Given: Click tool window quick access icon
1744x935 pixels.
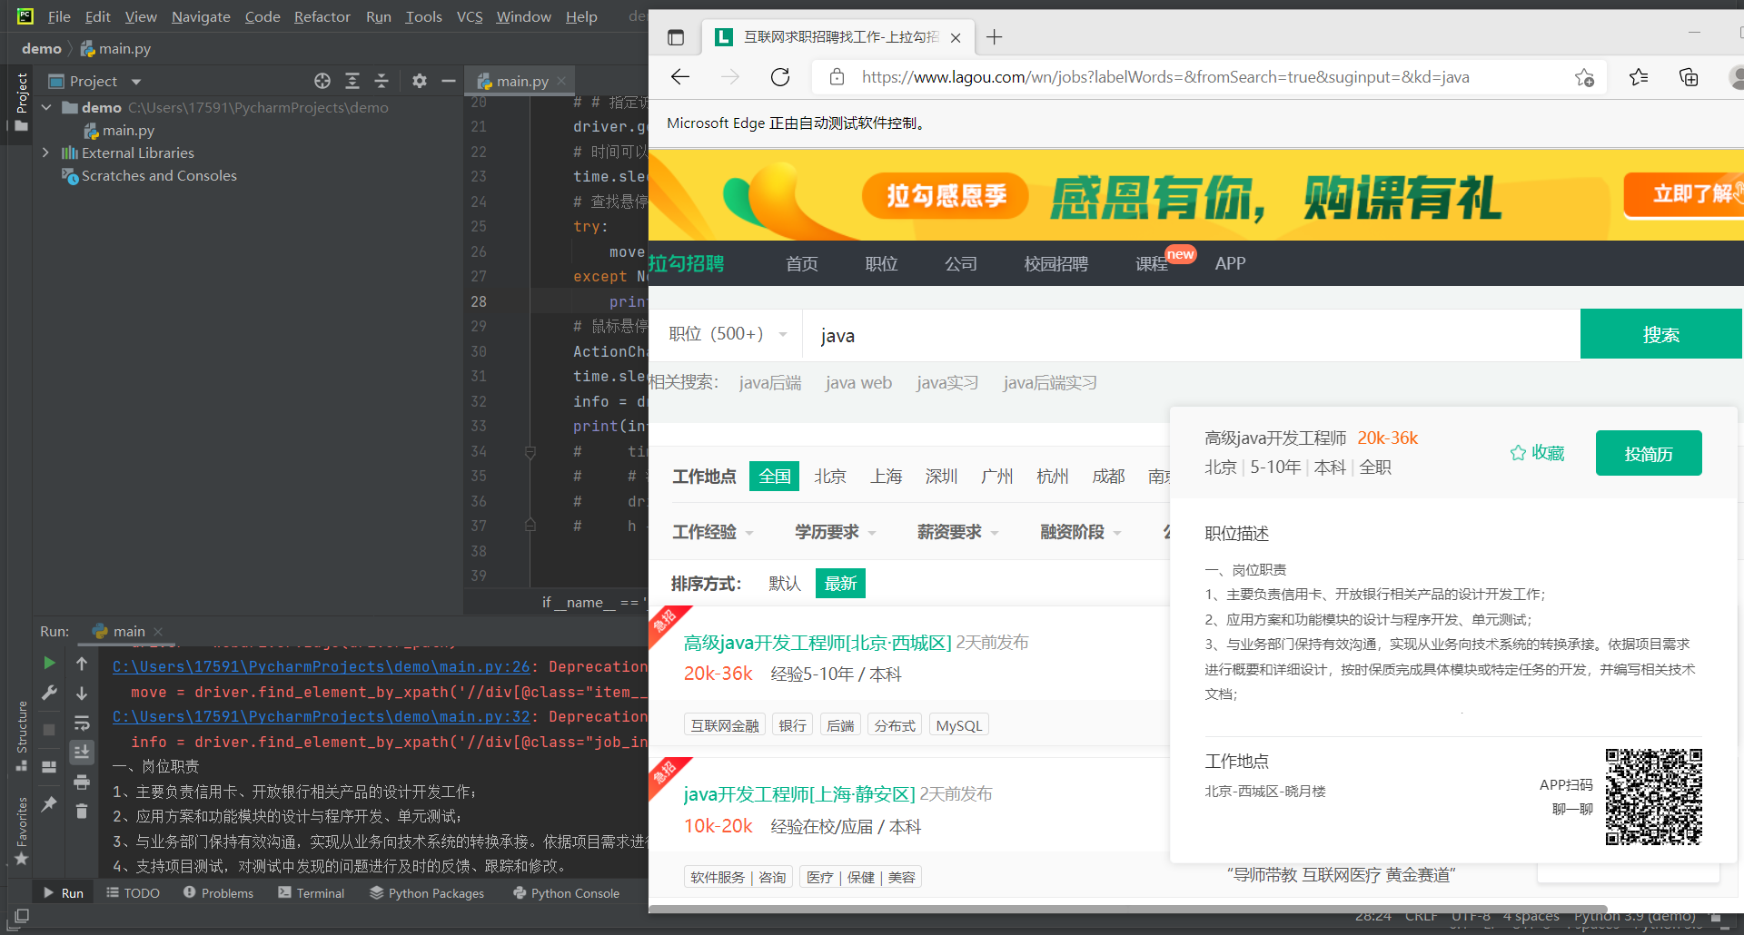Looking at the screenshot, I should click(22, 916).
